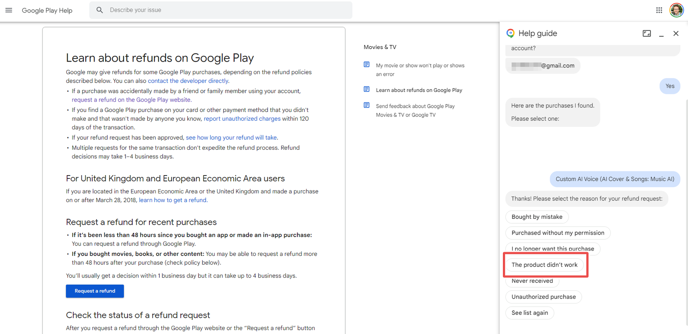This screenshot has height=334, width=688.
Task: Expand the Help guide panel to fullscreen
Action: (x=646, y=33)
